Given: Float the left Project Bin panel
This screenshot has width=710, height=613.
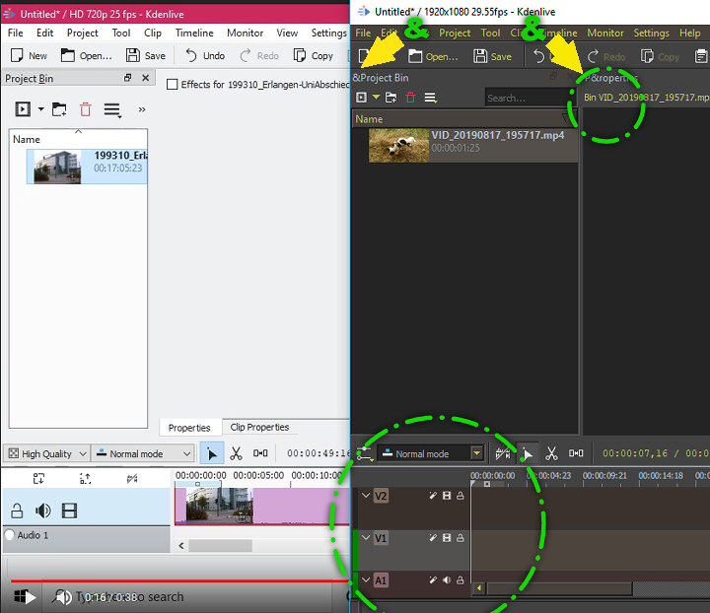Looking at the screenshot, I should click(x=127, y=78).
